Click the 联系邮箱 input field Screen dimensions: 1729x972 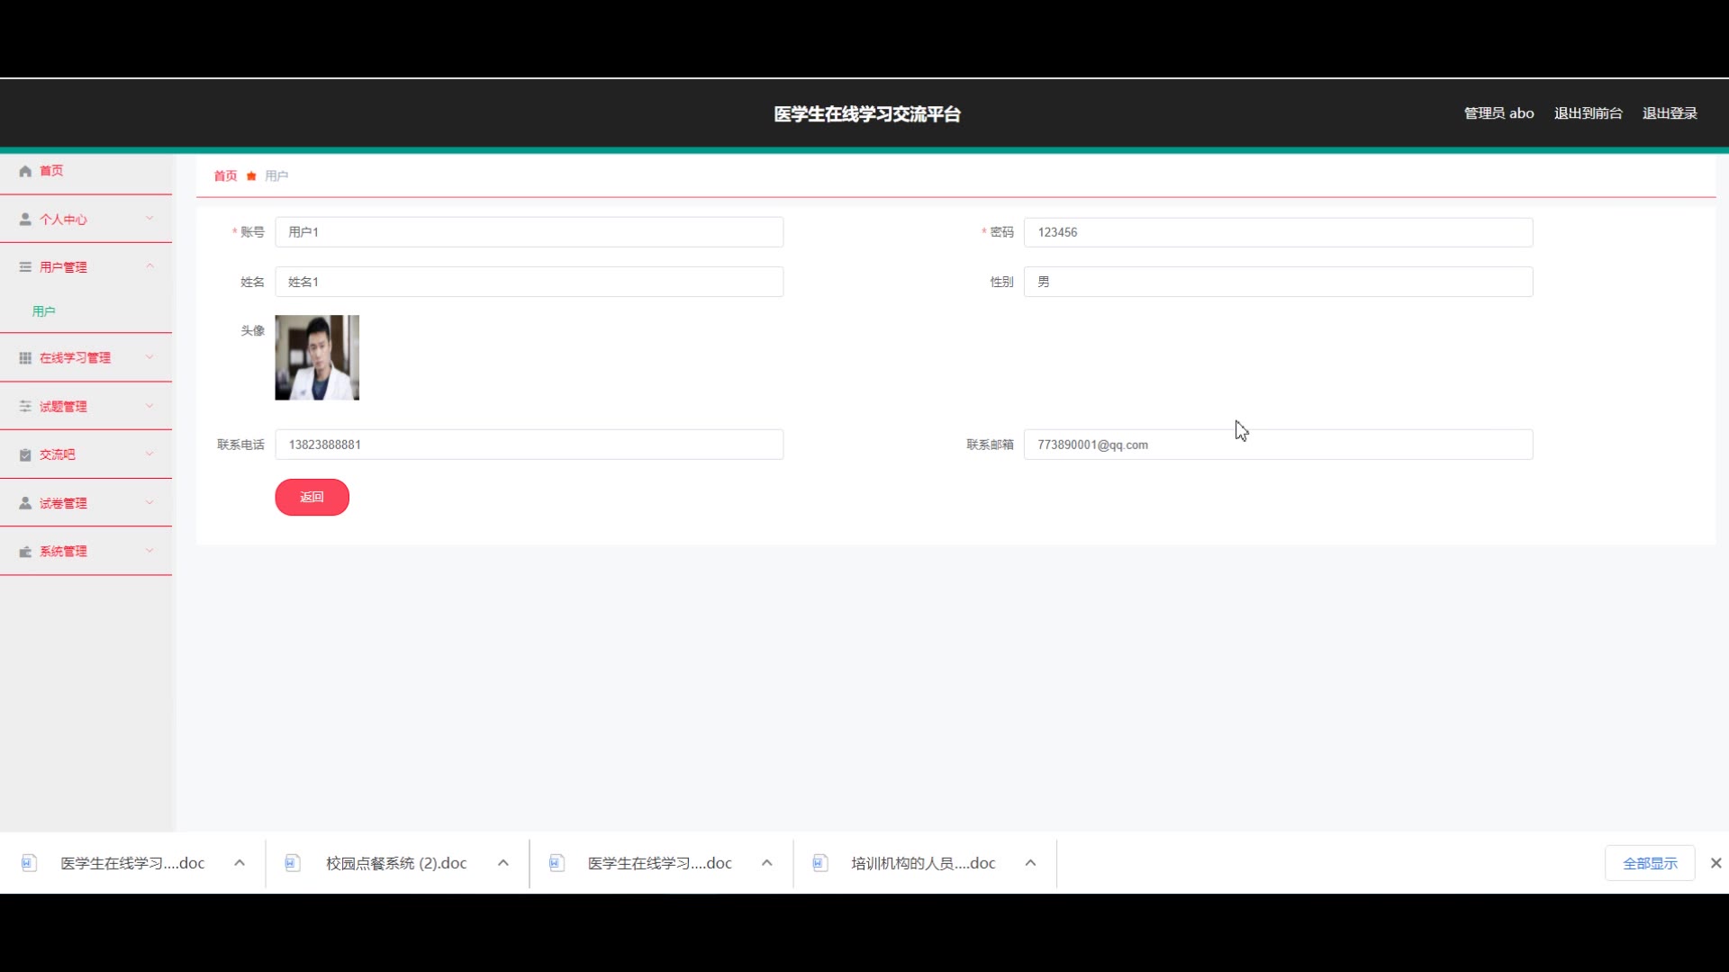point(1278,445)
